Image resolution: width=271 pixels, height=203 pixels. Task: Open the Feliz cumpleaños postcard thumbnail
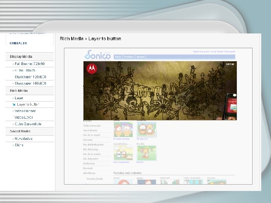(x=123, y=153)
